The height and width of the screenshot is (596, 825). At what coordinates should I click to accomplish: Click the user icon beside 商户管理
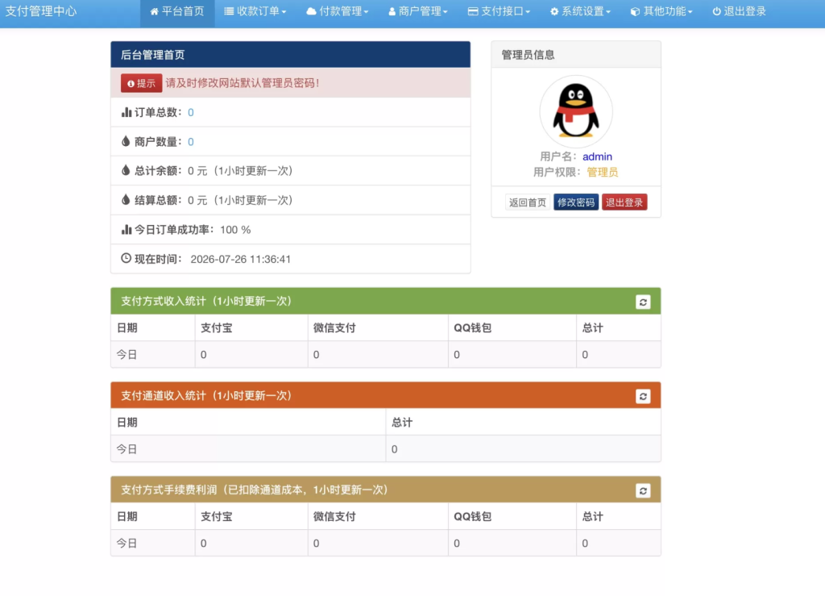point(392,11)
